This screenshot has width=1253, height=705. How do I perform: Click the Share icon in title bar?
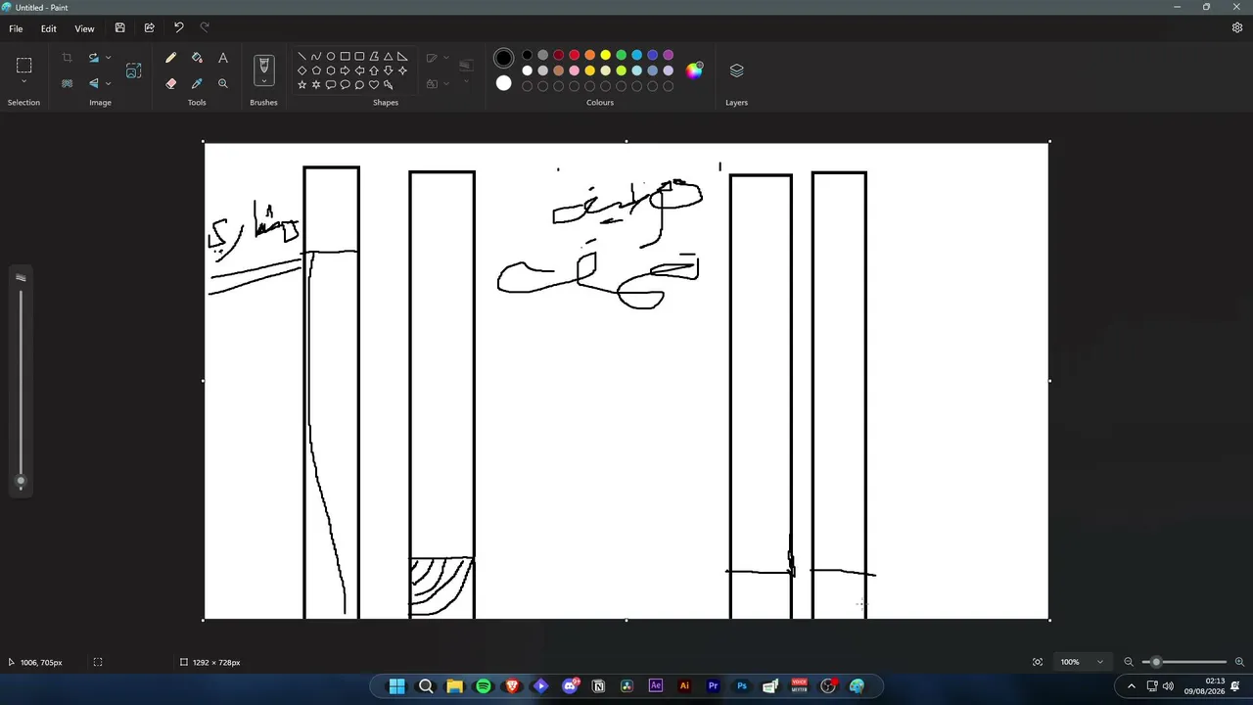tap(149, 28)
